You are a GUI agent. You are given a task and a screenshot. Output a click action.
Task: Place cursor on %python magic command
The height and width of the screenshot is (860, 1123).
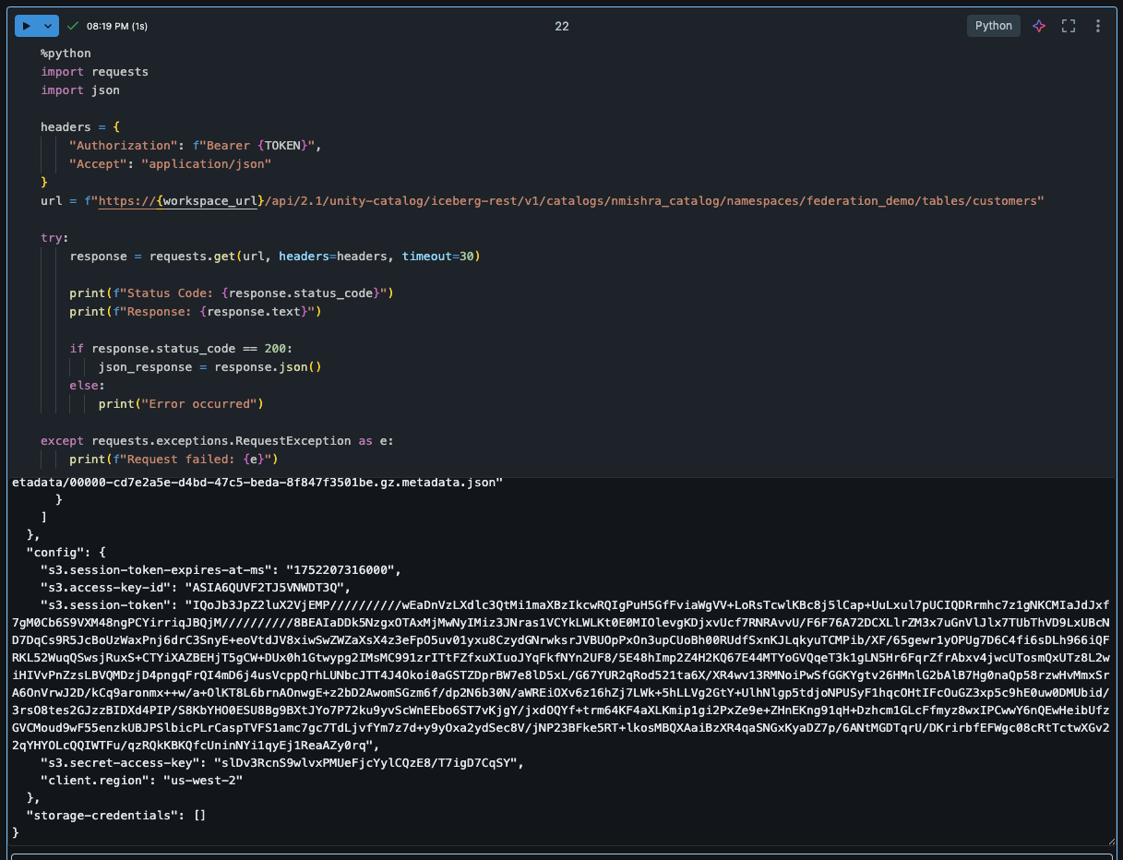coord(66,54)
